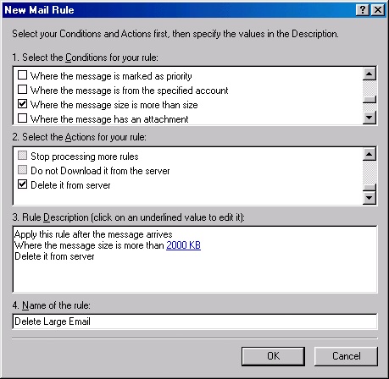Select 'Apply this rule after the message arrives' text
This screenshot has height=379, width=389.
click(93, 234)
